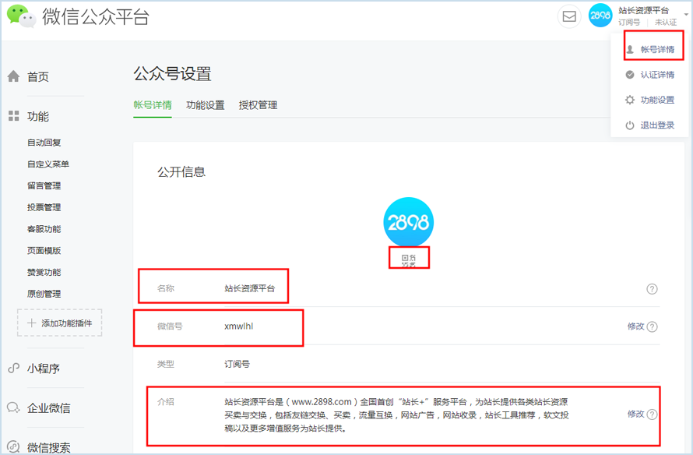
Task: Choose 退出登录 to log out
Action: 656,125
